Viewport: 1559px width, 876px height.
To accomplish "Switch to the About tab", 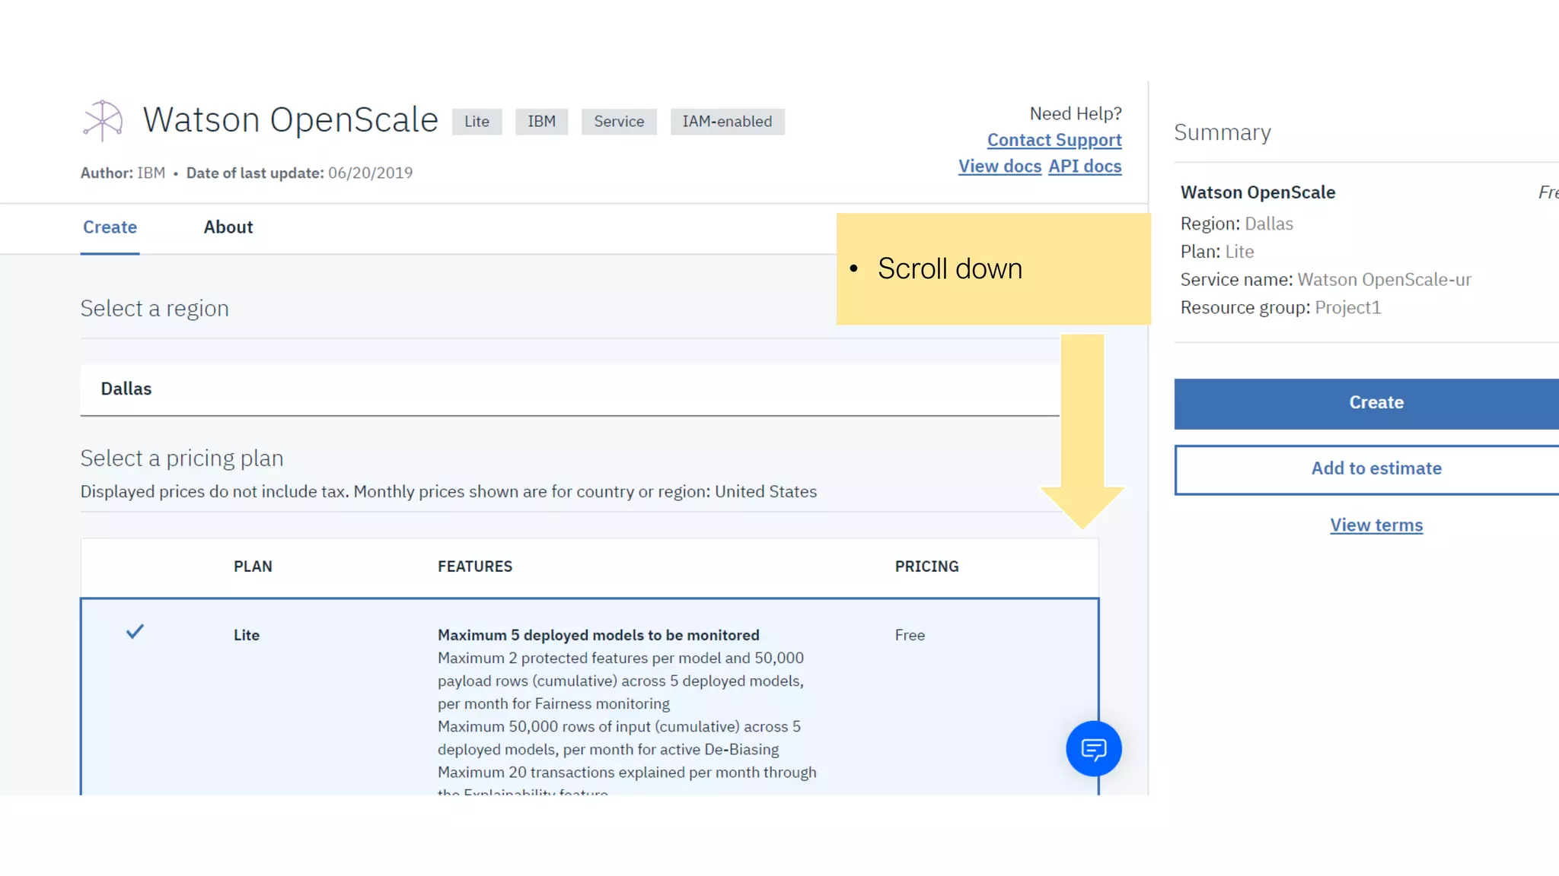I will pyautogui.click(x=228, y=227).
